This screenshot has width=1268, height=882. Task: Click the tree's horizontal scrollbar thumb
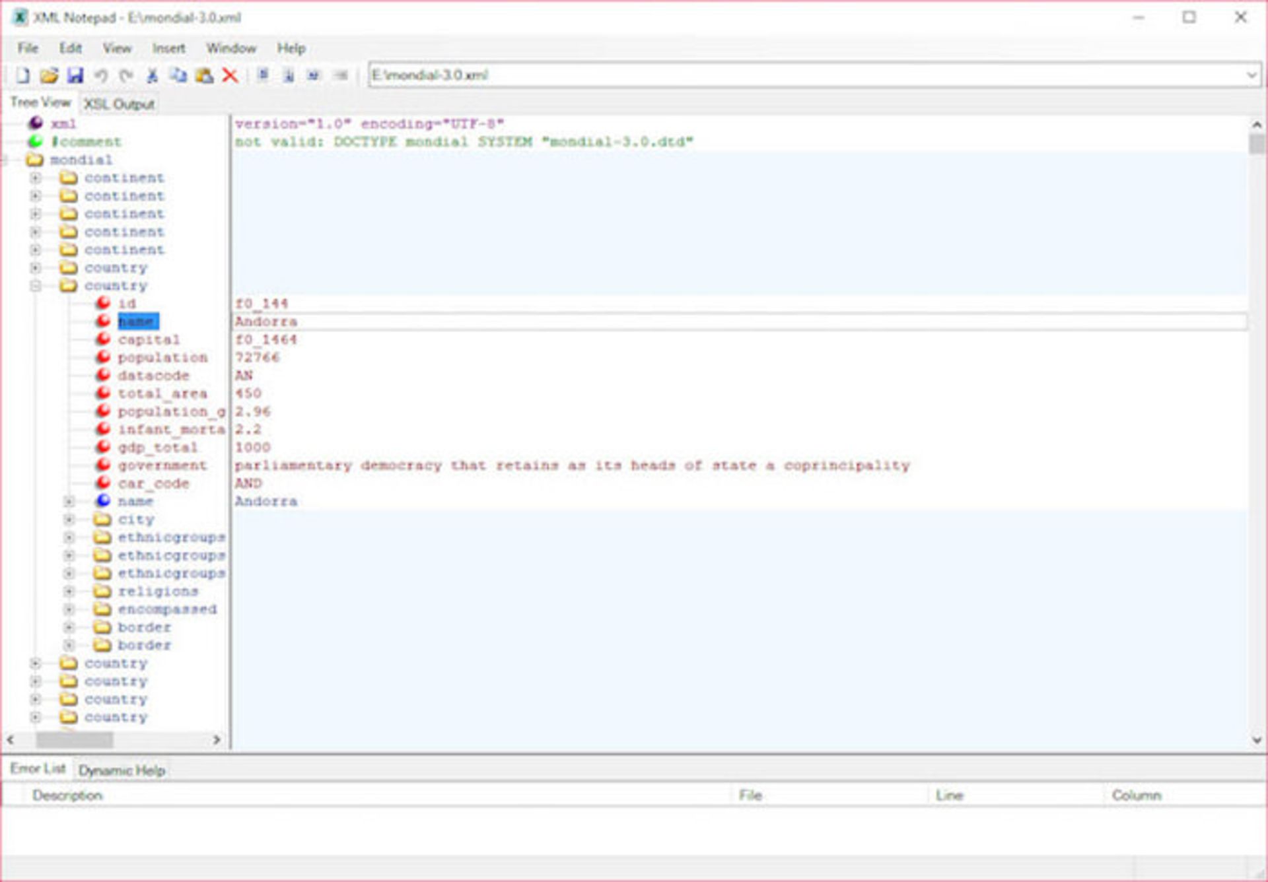point(74,740)
